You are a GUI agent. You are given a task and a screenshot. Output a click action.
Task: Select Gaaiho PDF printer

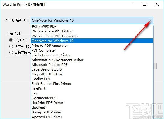click(x=92, y=79)
